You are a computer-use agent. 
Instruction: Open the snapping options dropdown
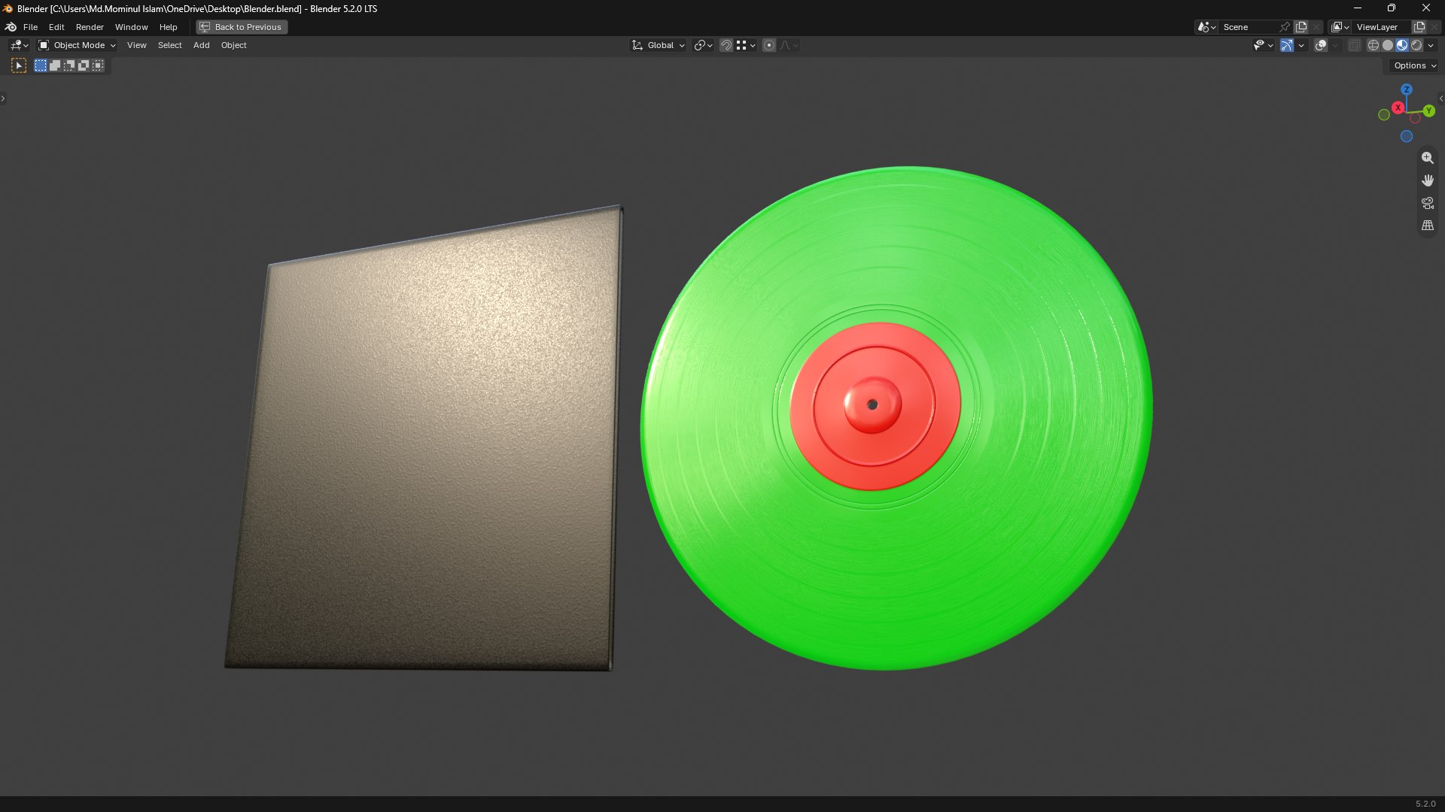coord(746,45)
